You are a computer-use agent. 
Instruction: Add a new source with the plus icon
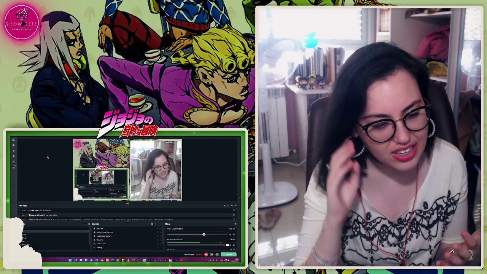pos(156,224)
